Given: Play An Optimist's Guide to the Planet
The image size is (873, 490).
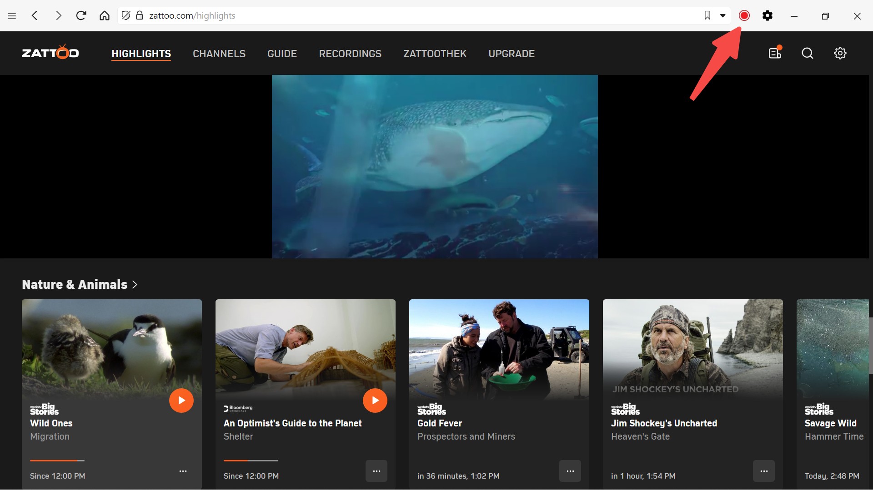Looking at the screenshot, I should [x=375, y=401].
